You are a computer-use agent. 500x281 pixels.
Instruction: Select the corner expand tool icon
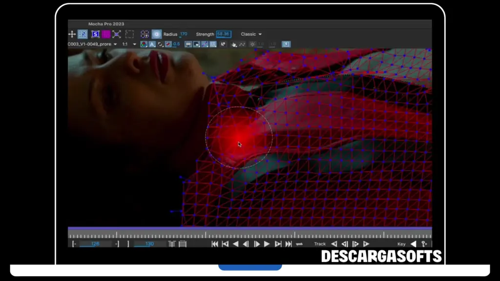[x=117, y=34]
